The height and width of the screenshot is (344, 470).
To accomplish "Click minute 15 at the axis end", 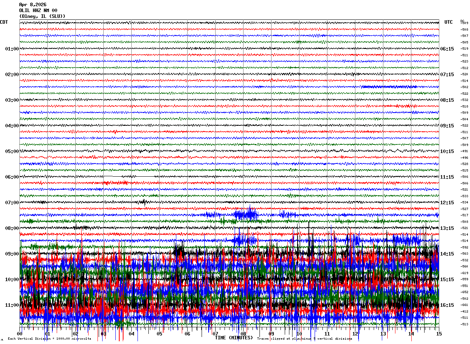I will pyautogui.click(x=439, y=334).
